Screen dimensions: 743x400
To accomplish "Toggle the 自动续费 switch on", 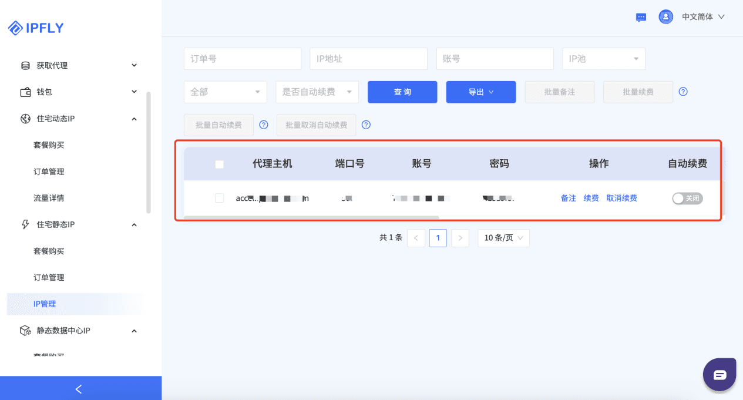I will click(687, 199).
